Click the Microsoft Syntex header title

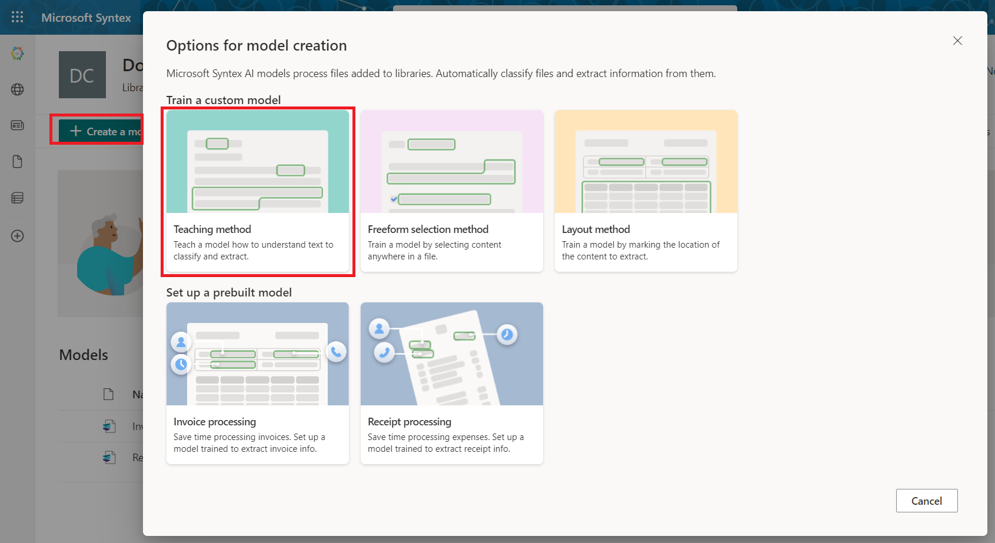[86, 18]
